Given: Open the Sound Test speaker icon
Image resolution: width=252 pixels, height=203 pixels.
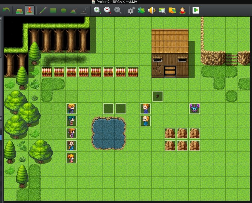Looking at the screenshot, I should pos(152,10).
